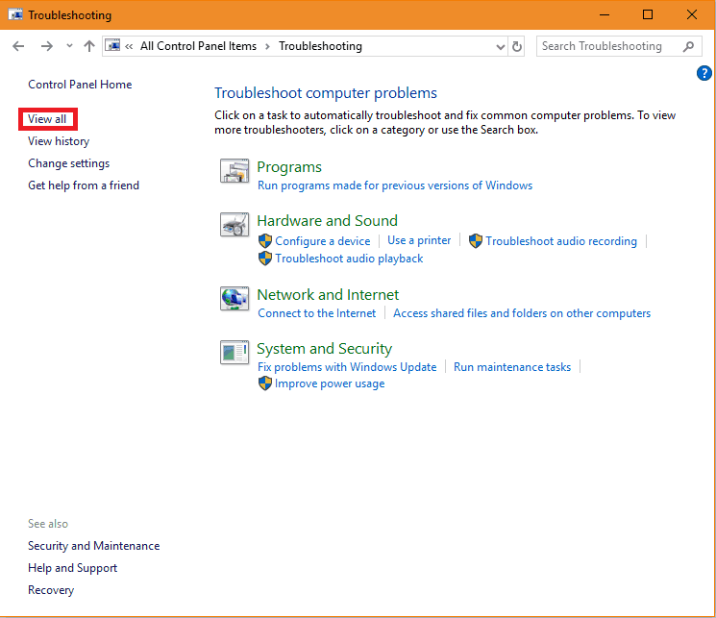The image size is (716, 618).
Task: Run programs made for previous Windows versions
Action: point(395,185)
